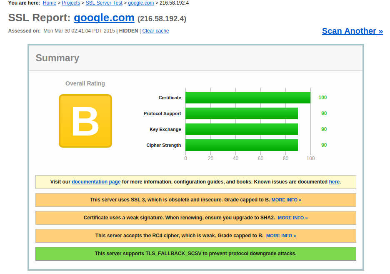Viewport: 390px width, 274px height.
Task: Click the 216.58.192.4 breadcrumb text
Action: [174, 3]
